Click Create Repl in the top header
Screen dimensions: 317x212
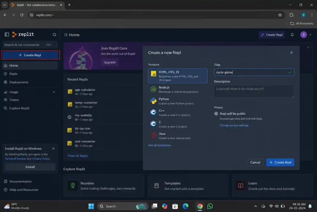point(271,35)
